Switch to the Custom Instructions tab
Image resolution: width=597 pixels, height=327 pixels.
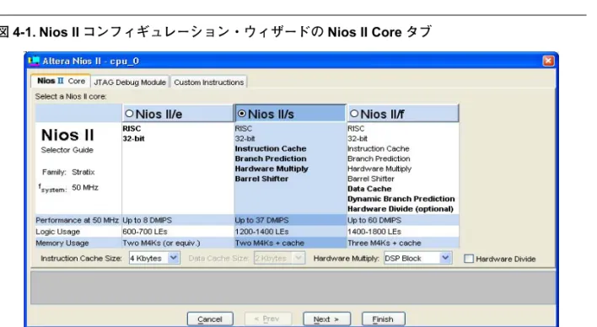click(208, 83)
